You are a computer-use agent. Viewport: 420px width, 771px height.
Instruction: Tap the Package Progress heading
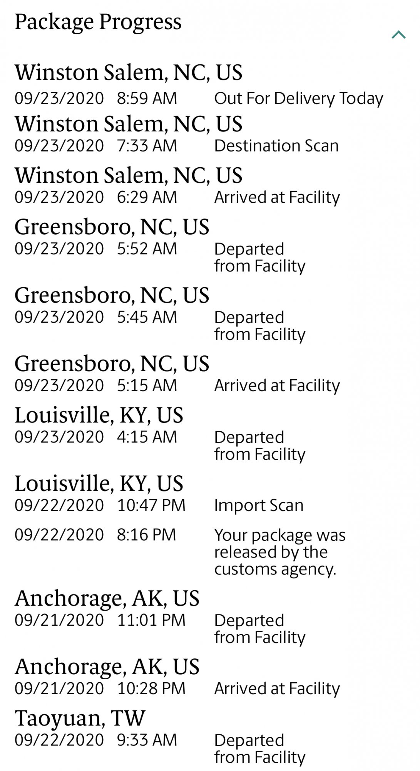click(98, 22)
